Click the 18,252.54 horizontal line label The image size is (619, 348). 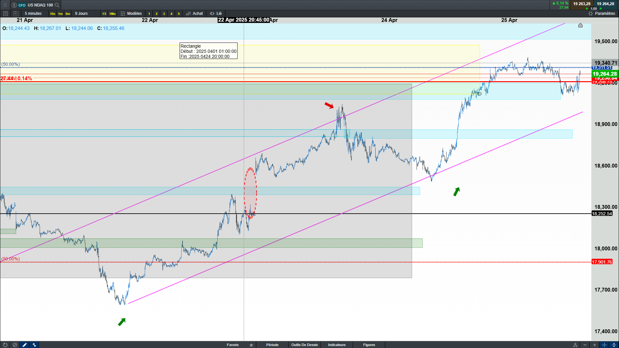(x=602, y=214)
